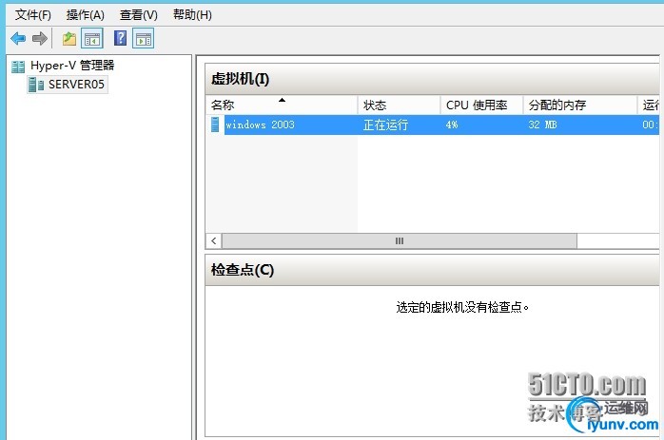Select the SERVER05 tree node
This screenshot has width=664, height=440.
coord(76,85)
